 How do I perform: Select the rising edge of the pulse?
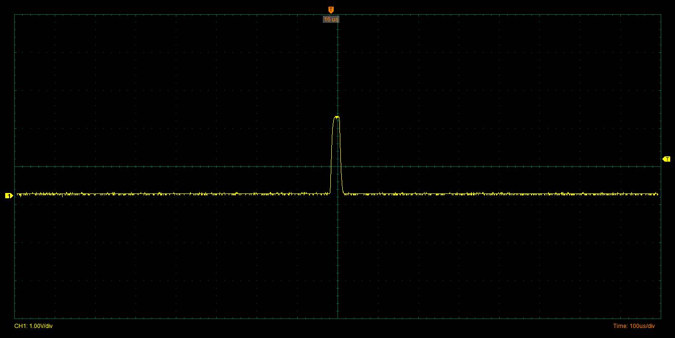tap(331, 157)
